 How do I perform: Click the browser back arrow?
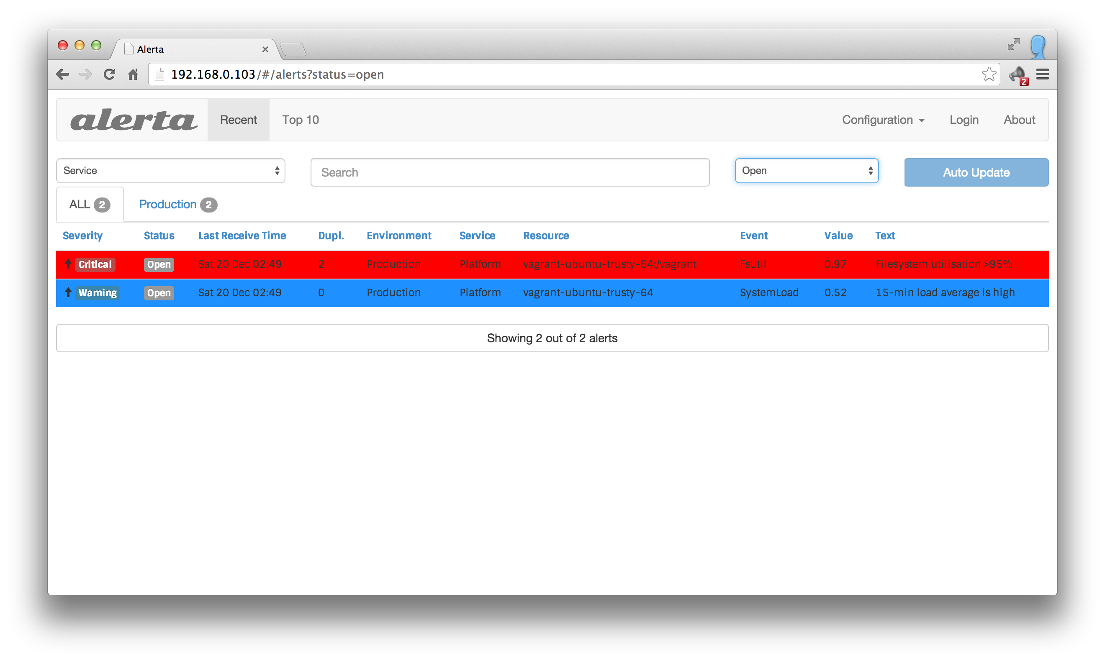click(62, 74)
